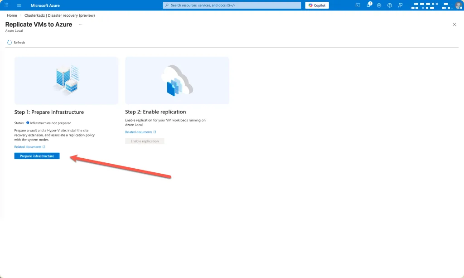Open portal settings gear

(x=379, y=5)
